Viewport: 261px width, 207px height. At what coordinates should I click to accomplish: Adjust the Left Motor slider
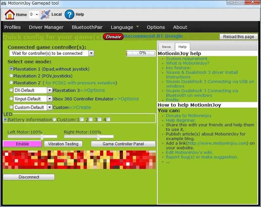click(42, 136)
